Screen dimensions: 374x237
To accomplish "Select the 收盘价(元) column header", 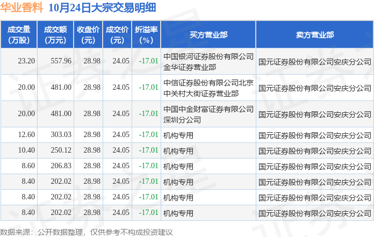I will point(88,35).
